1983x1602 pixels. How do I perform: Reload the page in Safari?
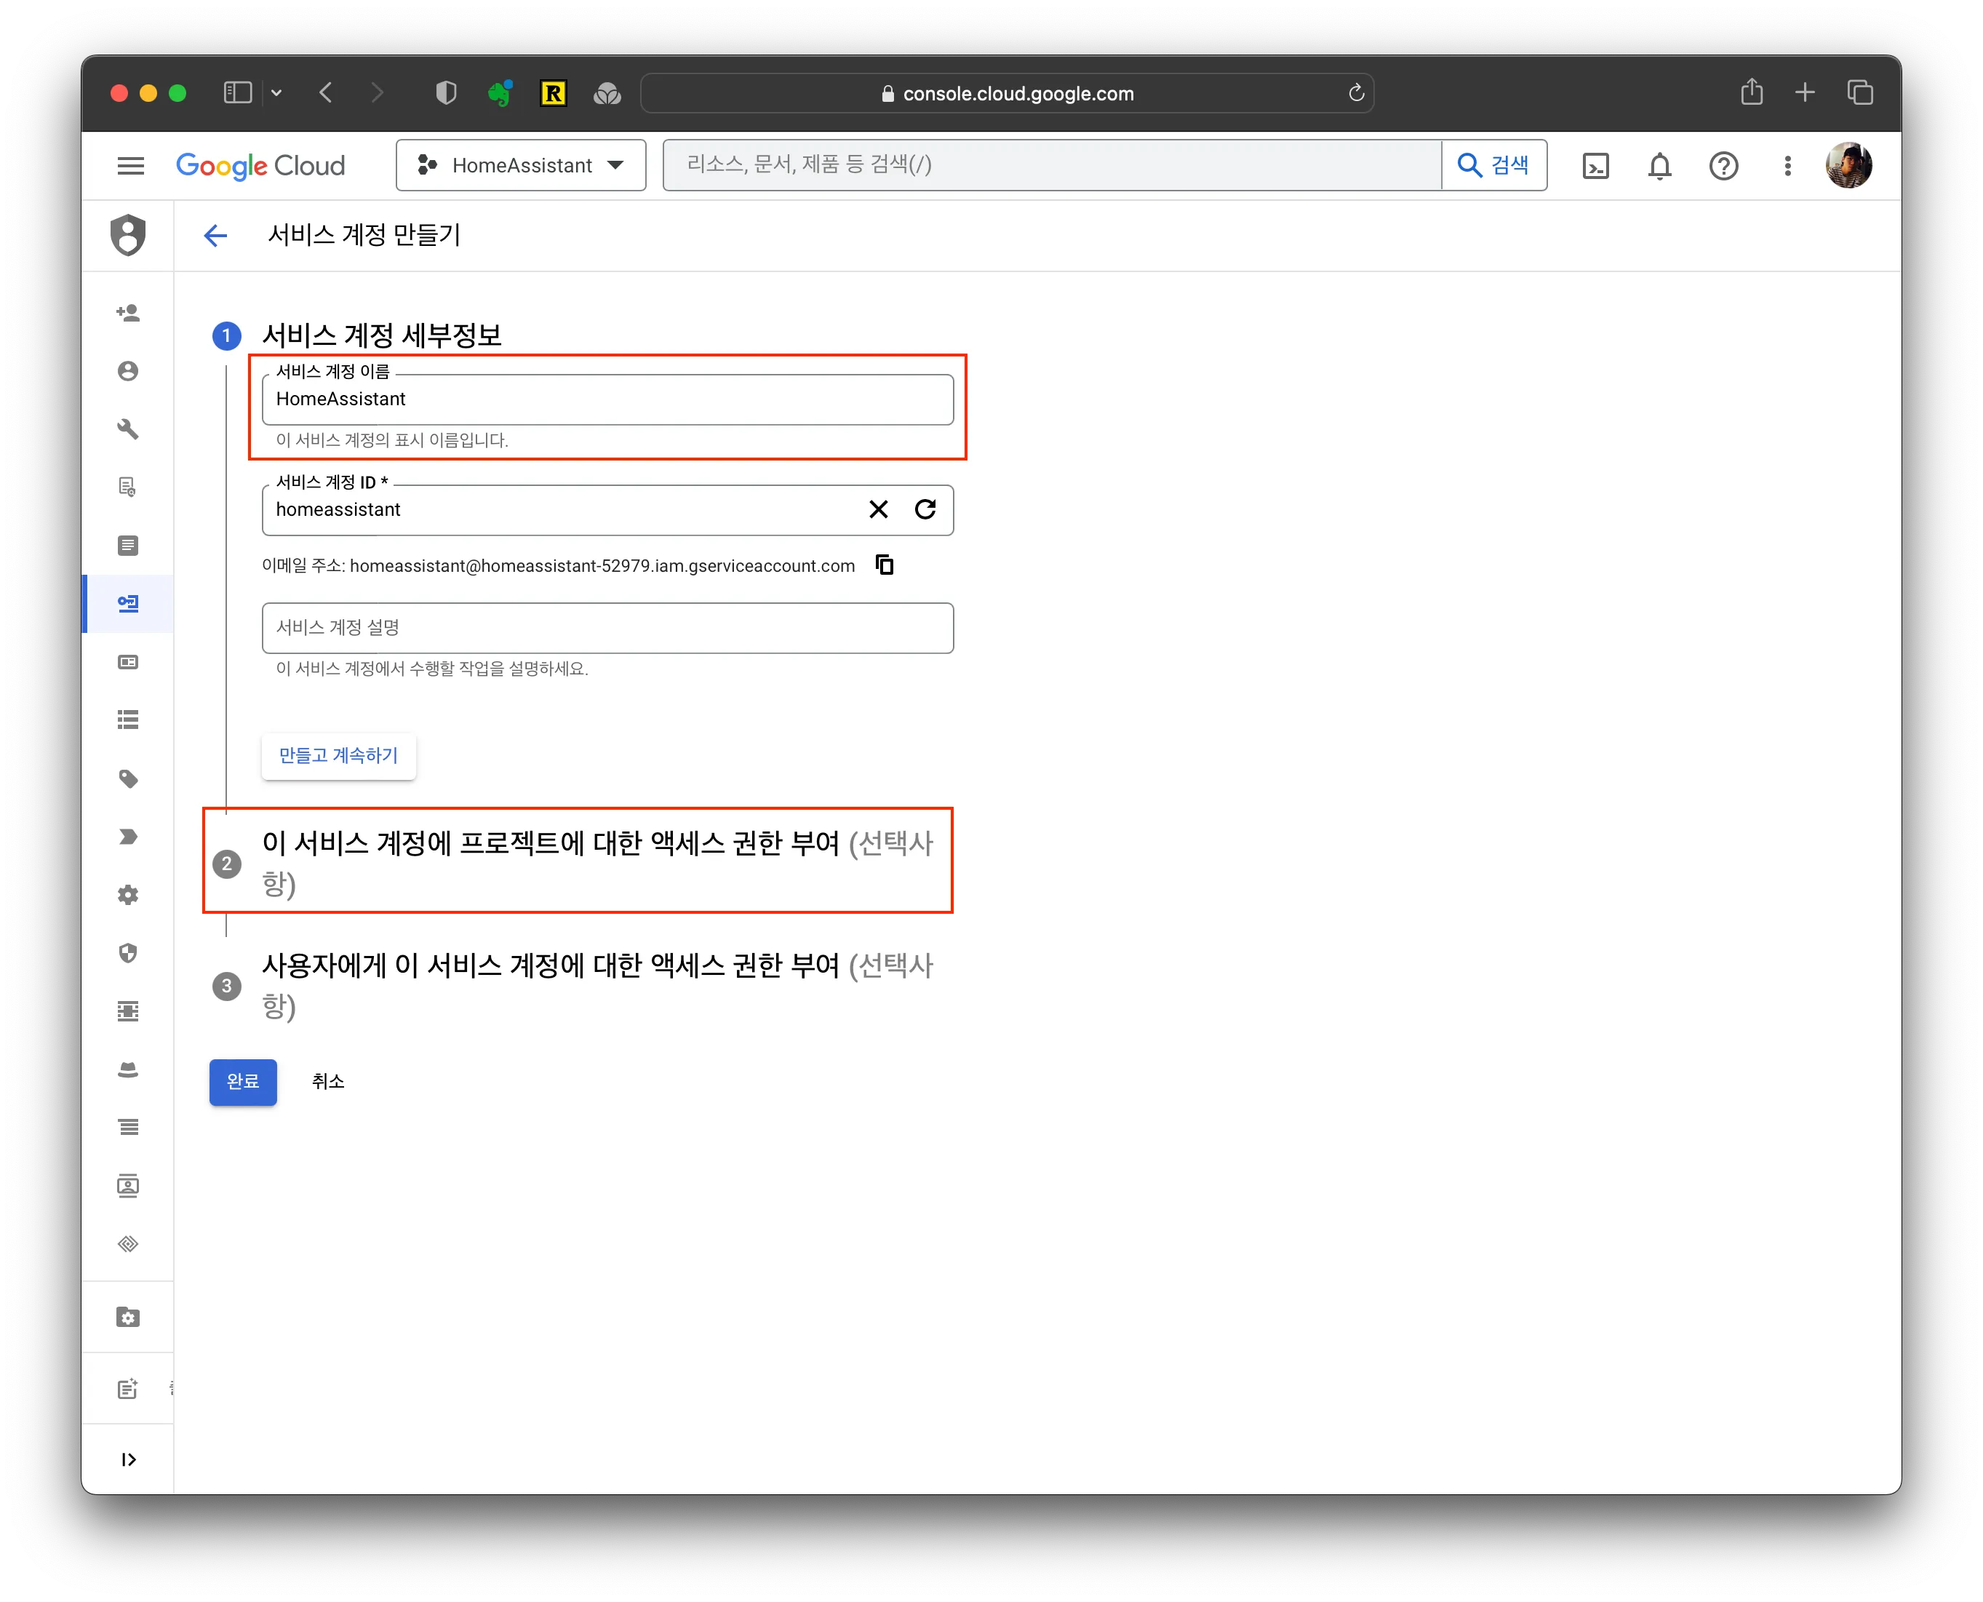(x=1355, y=93)
